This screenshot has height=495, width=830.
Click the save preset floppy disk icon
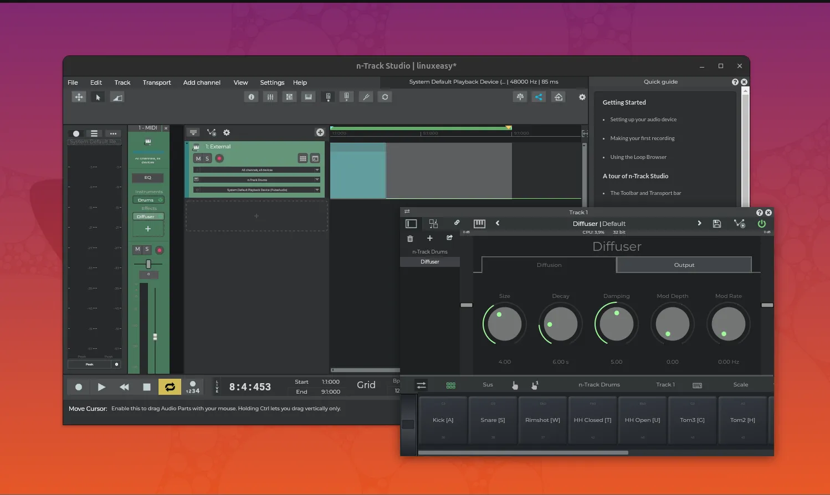coord(716,224)
